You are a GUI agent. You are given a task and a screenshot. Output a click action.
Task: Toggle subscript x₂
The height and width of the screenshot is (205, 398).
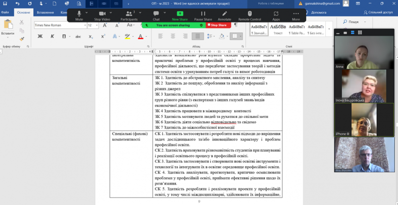point(91,37)
